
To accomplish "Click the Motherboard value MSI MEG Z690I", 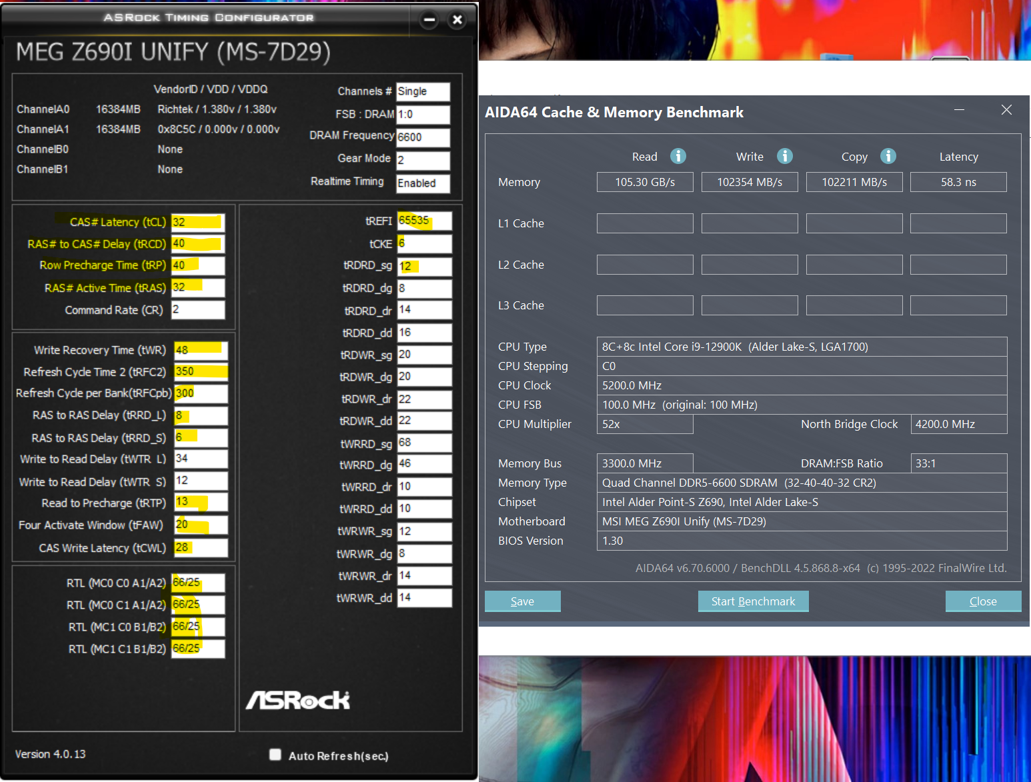I will pos(802,521).
